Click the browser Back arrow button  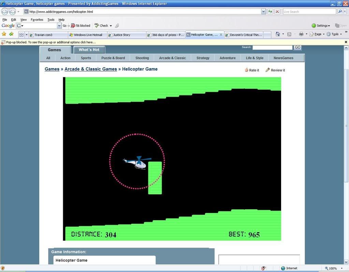(x=5, y=12)
